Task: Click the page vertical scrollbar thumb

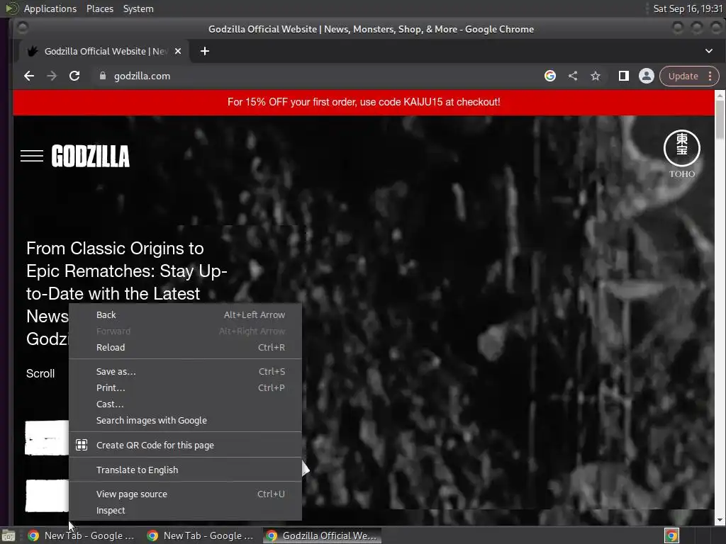Action: pos(720,119)
